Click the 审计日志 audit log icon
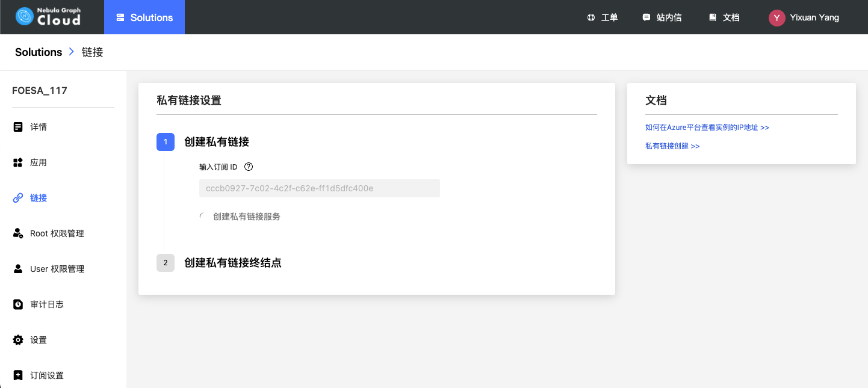Image resolution: width=868 pixels, height=388 pixels. click(18, 304)
